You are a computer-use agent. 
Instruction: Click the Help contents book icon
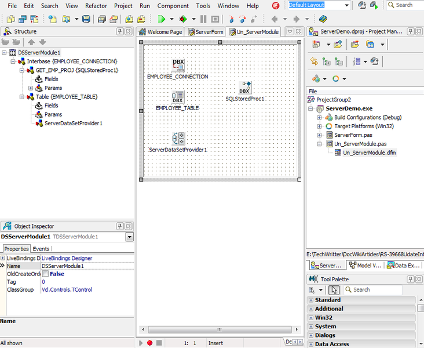(323, 19)
